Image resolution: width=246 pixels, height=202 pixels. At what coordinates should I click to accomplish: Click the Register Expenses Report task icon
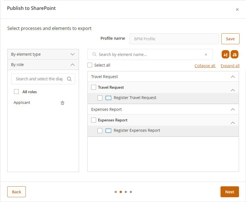[x=108, y=131]
